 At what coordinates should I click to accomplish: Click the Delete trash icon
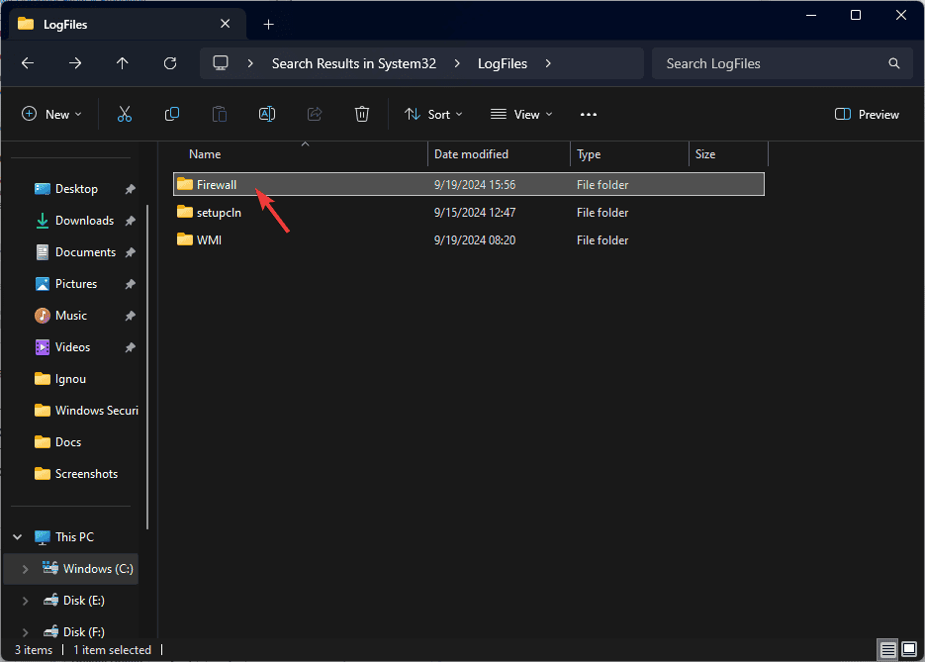coord(362,115)
